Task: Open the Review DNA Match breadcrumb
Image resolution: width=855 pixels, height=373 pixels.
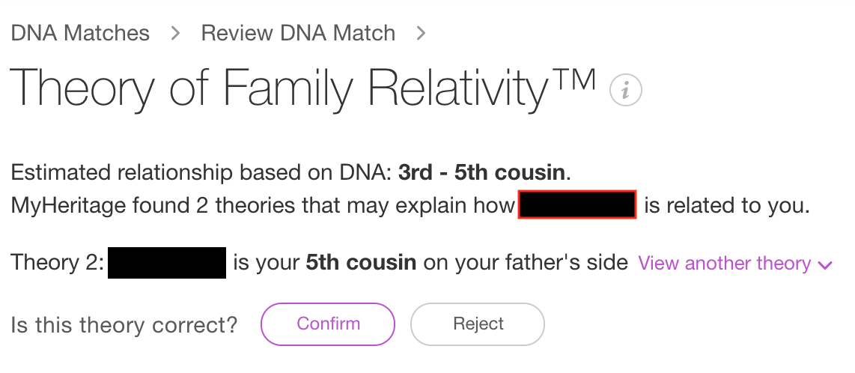Action: pyautogui.click(x=298, y=33)
